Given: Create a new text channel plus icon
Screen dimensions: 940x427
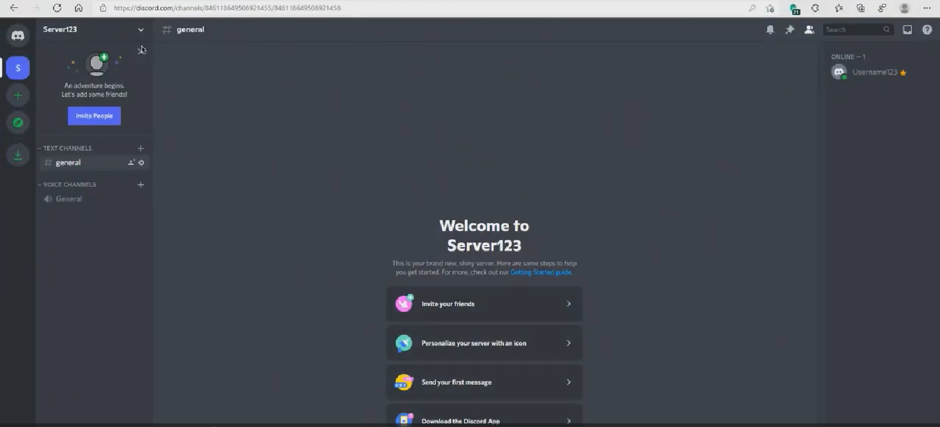Looking at the screenshot, I should coord(141,148).
